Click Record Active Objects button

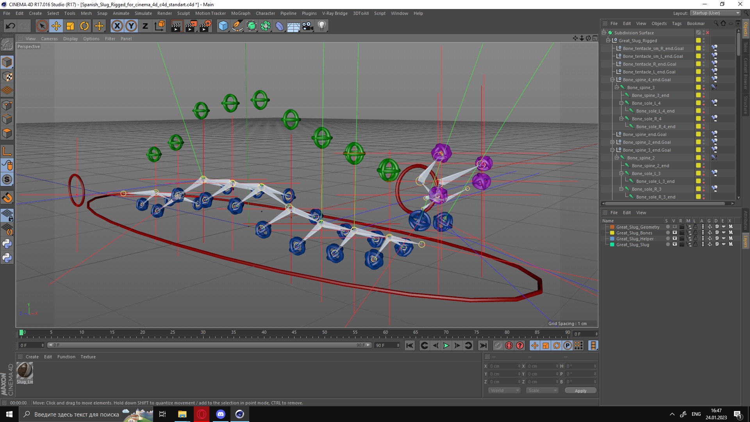click(x=498, y=345)
